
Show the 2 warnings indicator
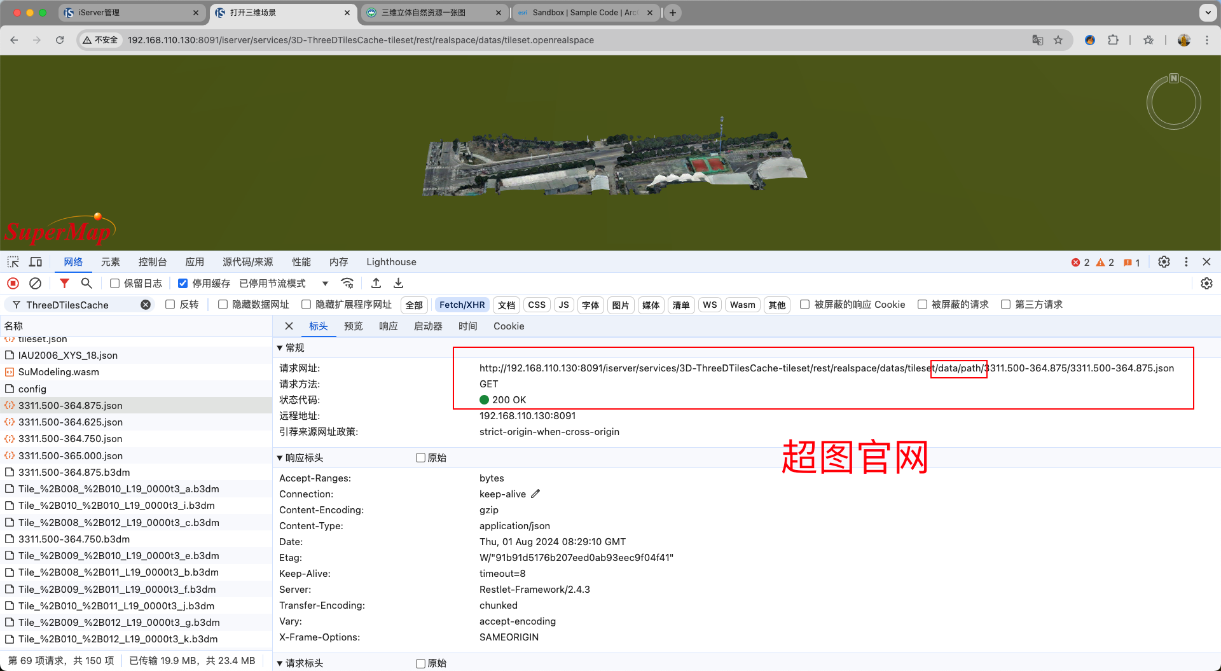[1105, 263]
